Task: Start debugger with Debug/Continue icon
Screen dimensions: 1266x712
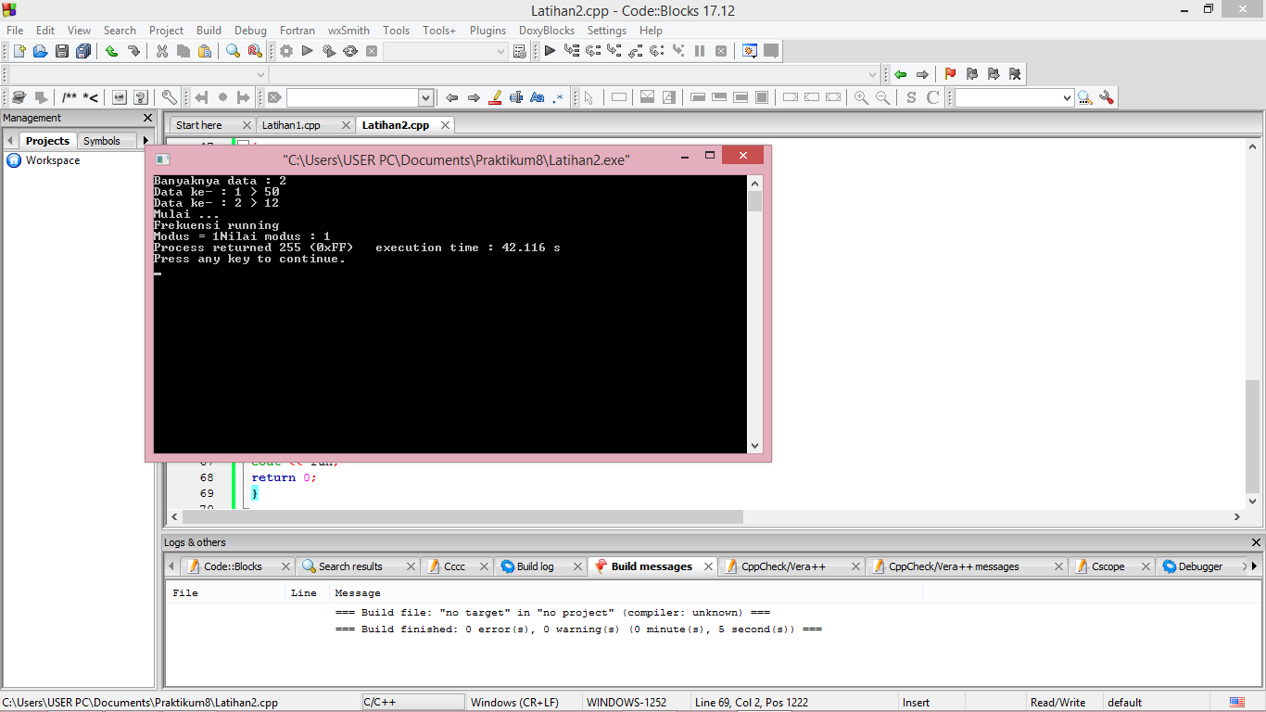Action: (550, 52)
